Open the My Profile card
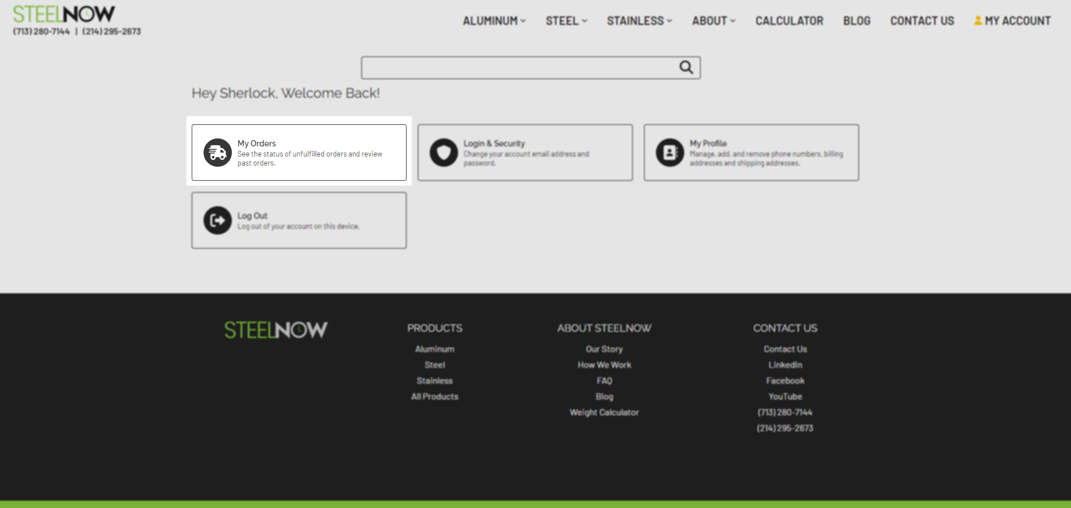This screenshot has width=1071, height=508. [752, 153]
